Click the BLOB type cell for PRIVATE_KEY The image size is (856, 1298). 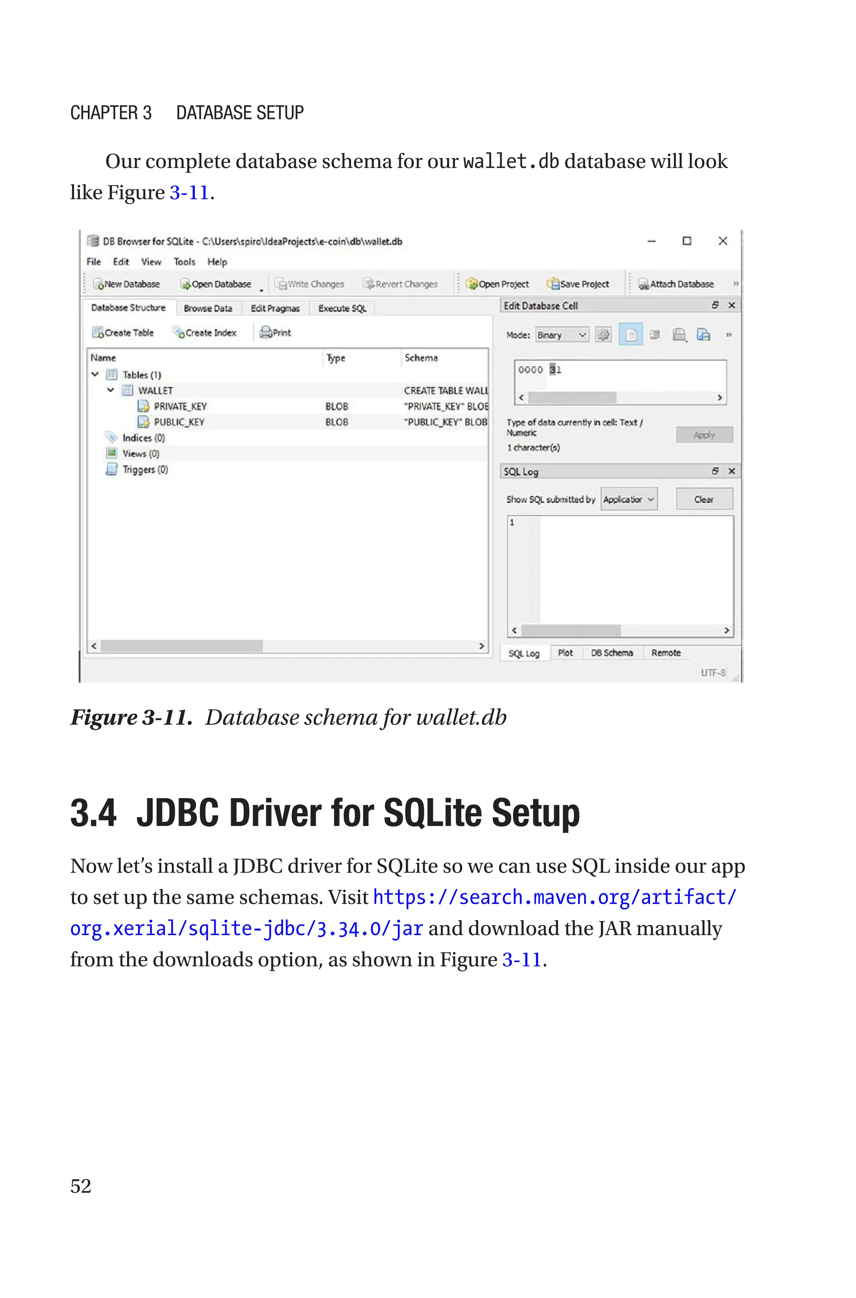click(337, 406)
